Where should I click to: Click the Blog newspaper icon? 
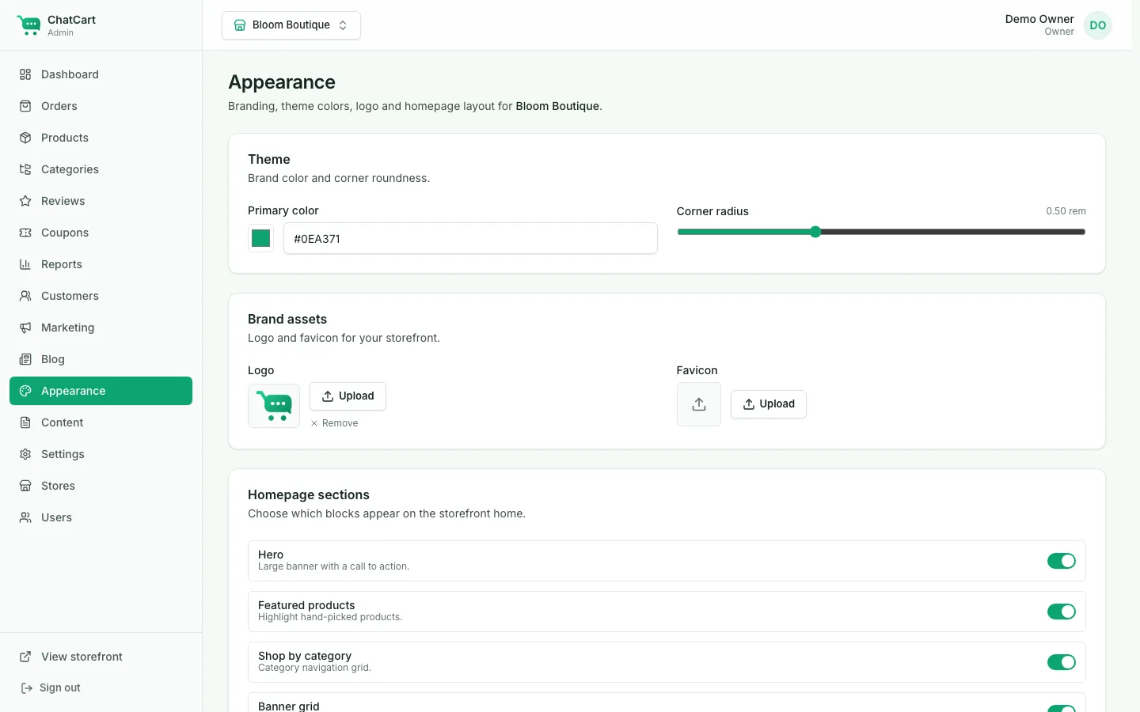tap(25, 359)
